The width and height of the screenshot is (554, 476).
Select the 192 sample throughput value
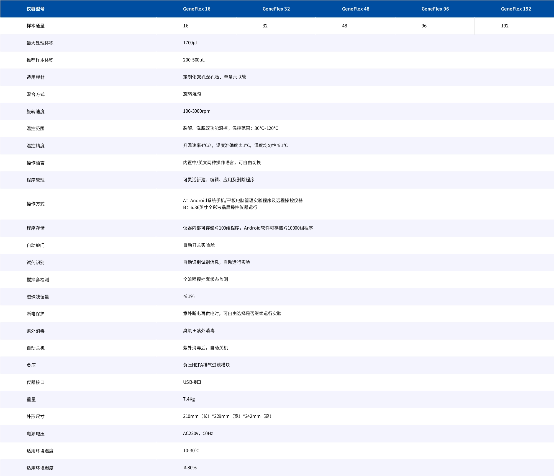[504, 26]
